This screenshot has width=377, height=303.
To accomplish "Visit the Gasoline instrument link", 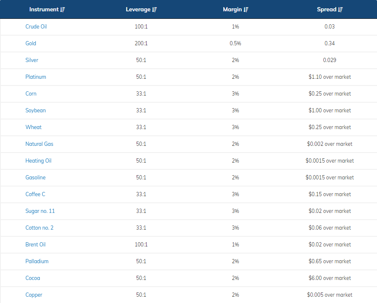I will click(x=36, y=177).
